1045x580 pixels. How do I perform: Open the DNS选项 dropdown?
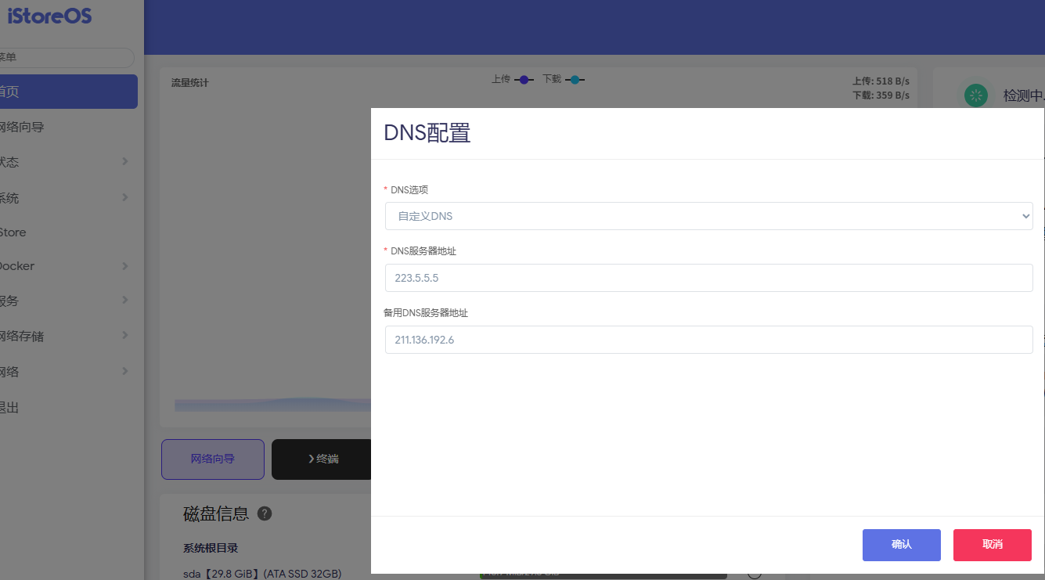pos(708,216)
